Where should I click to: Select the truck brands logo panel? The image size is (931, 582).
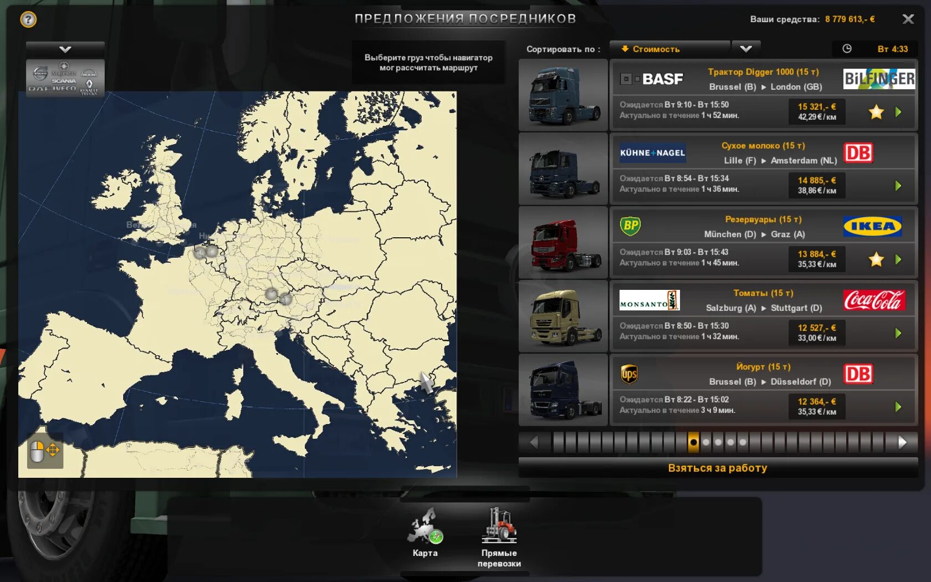click(65, 78)
